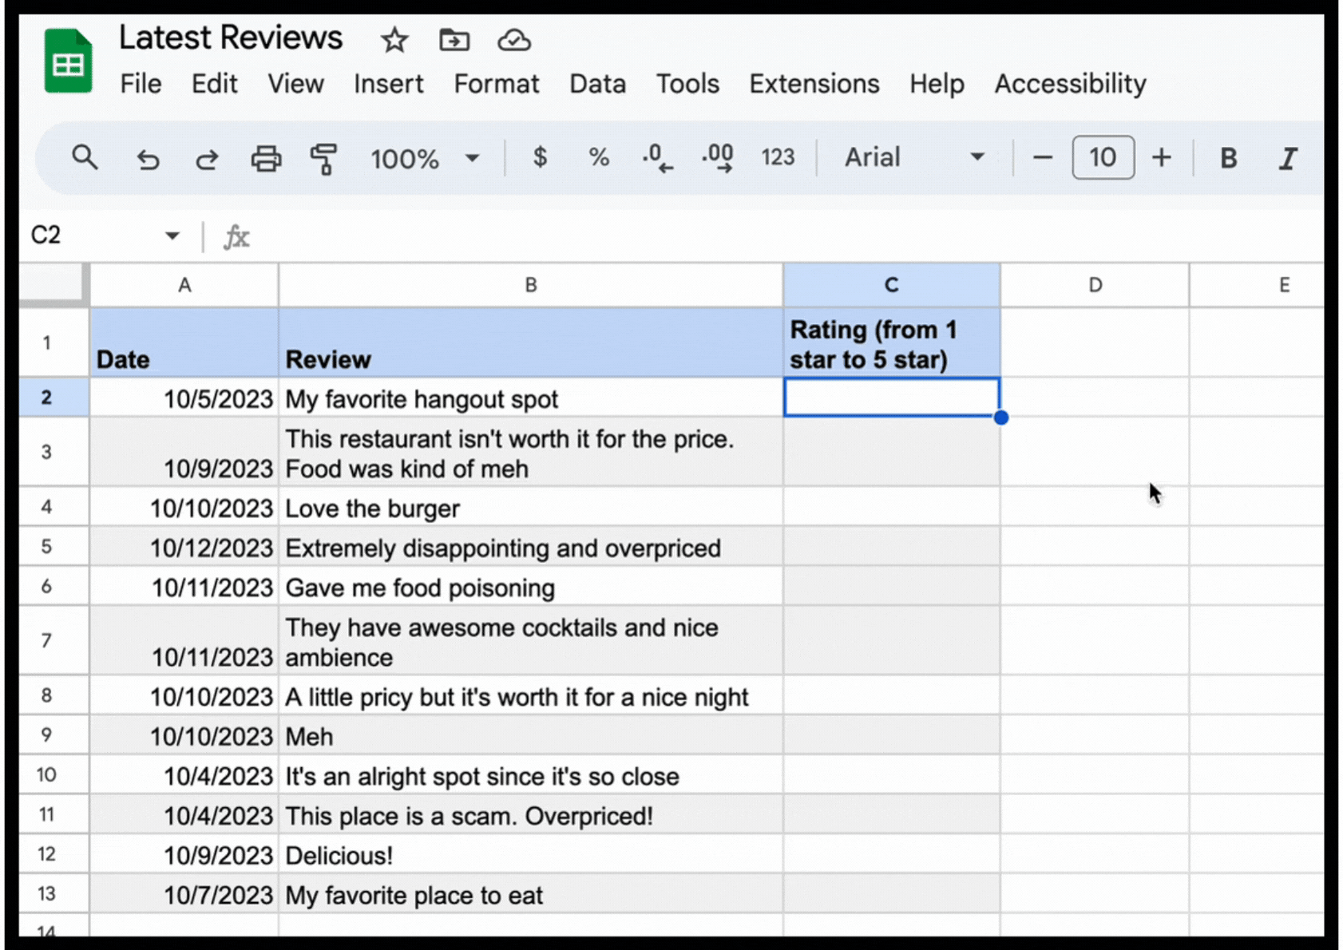Activate the paint format tool
Image resolution: width=1343 pixels, height=950 pixels.
(x=323, y=158)
